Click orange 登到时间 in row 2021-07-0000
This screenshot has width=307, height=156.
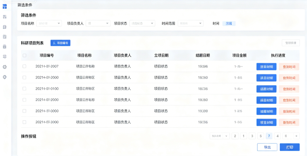pos(289,112)
